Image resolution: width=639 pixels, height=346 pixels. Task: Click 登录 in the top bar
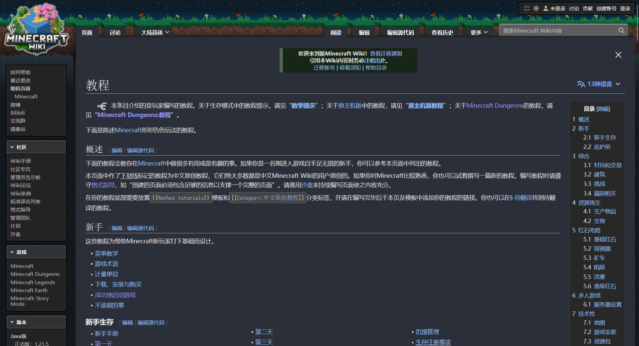tap(625, 8)
